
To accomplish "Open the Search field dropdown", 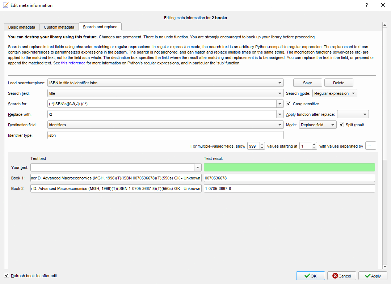I will [165, 93].
